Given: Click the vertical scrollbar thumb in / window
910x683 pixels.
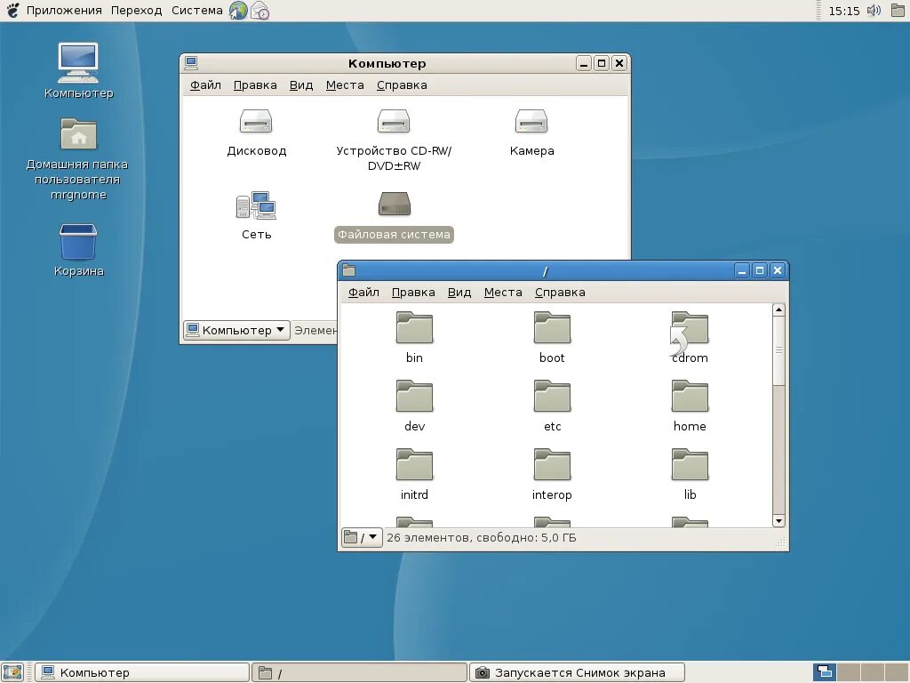Looking at the screenshot, I should tap(778, 350).
